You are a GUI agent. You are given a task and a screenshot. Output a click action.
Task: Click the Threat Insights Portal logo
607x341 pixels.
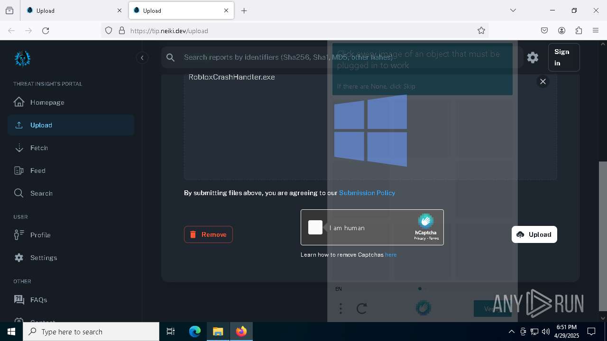(22, 59)
